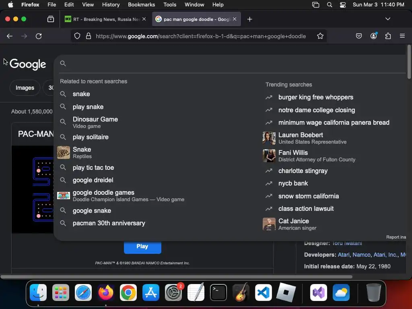Open trending minimum wage california panera bread
The image size is (412, 309).
334,122
